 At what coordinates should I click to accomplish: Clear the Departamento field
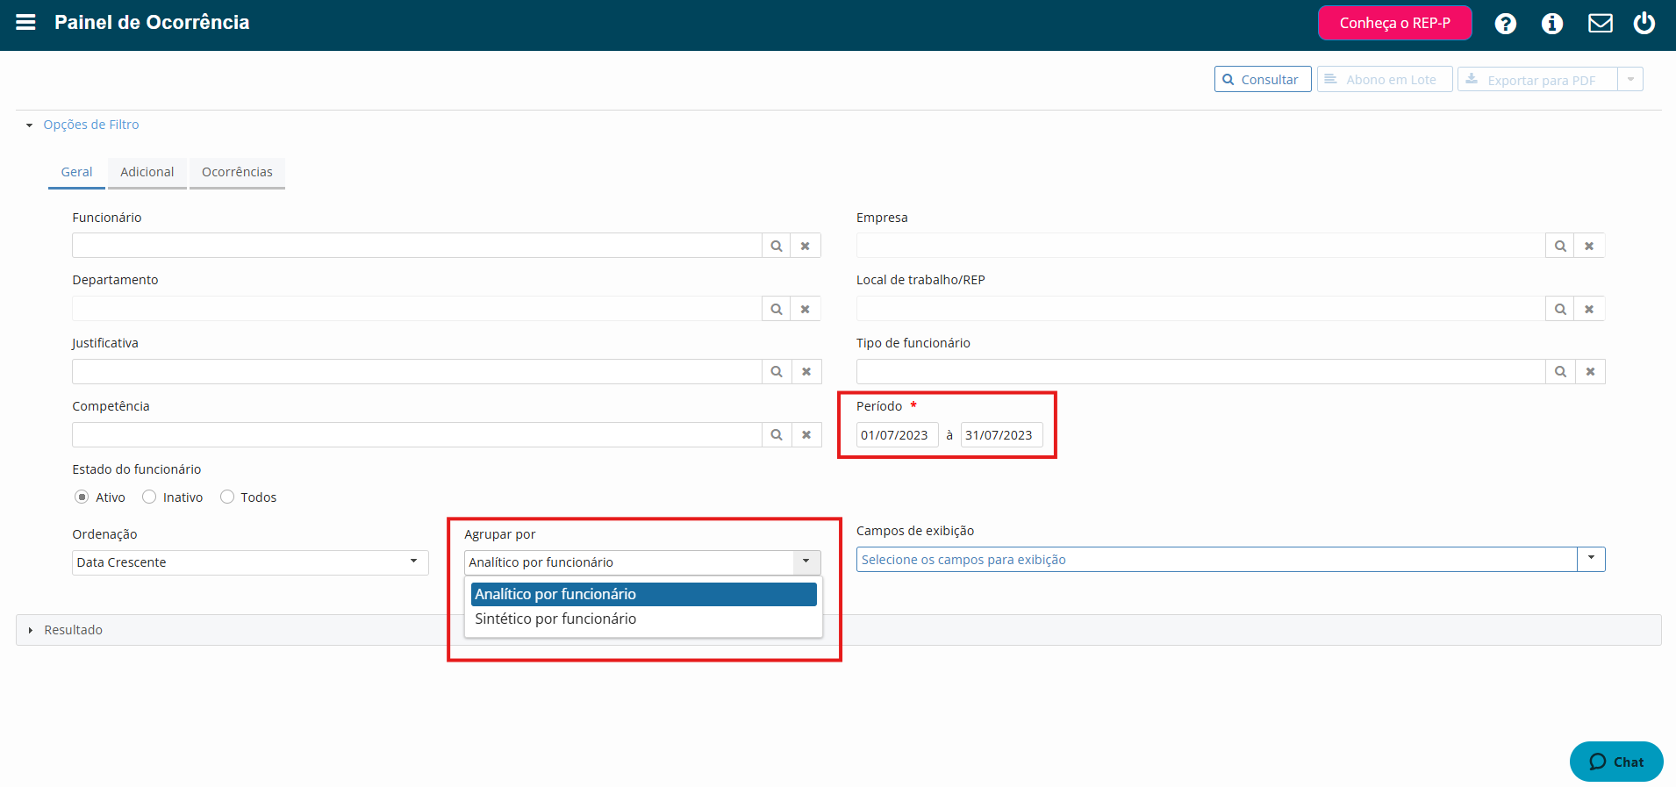pos(806,309)
